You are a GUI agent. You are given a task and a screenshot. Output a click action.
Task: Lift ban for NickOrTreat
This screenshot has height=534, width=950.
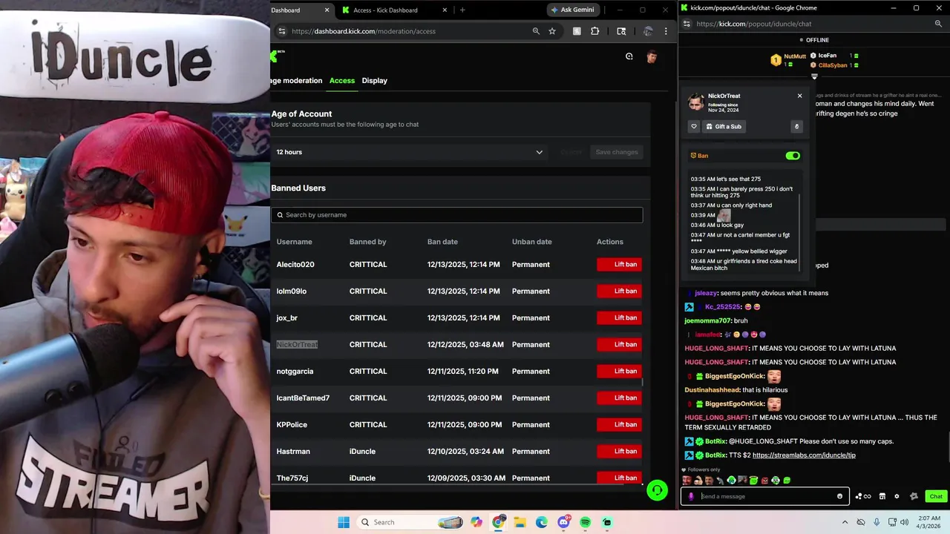pyautogui.click(x=619, y=345)
